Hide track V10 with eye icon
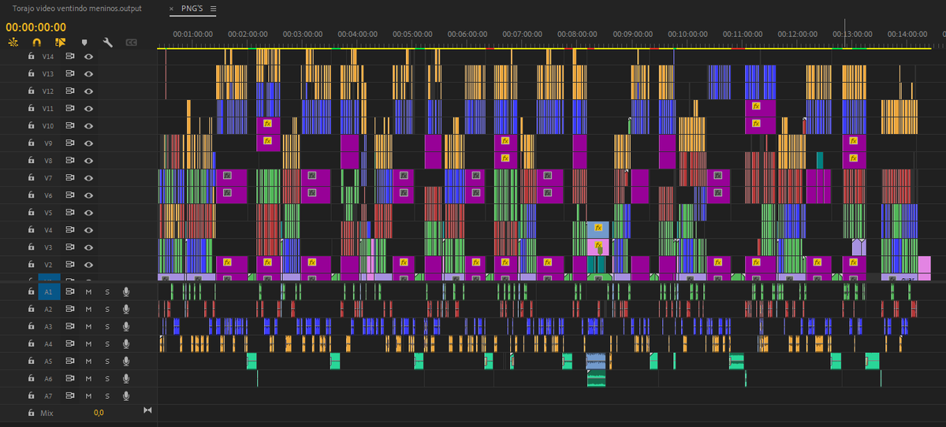The width and height of the screenshot is (946, 427). click(88, 125)
